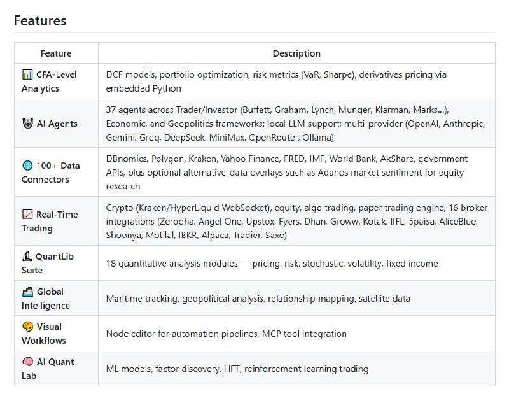Click the ship icon beside Global Intelligence

(27, 292)
